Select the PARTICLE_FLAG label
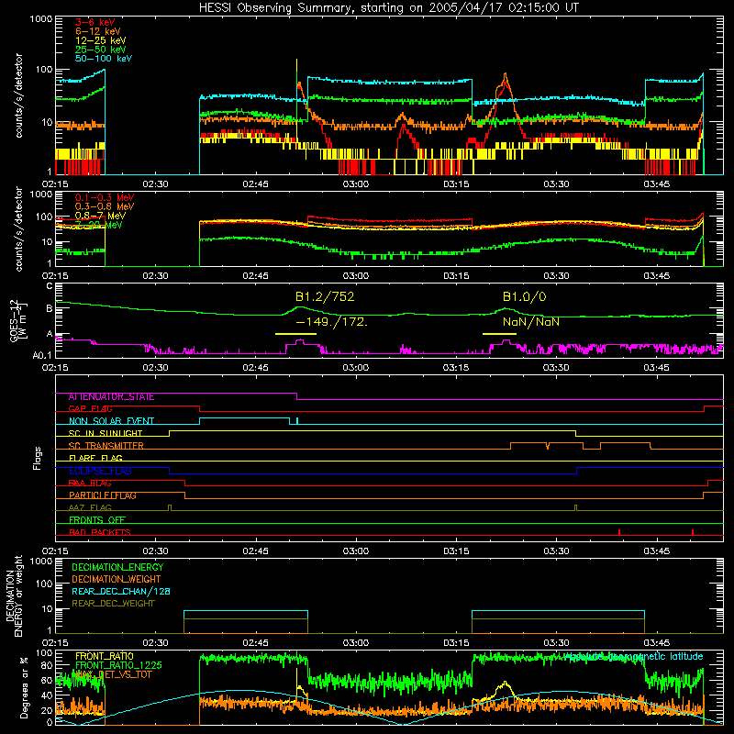The height and width of the screenshot is (734, 734). tap(103, 495)
